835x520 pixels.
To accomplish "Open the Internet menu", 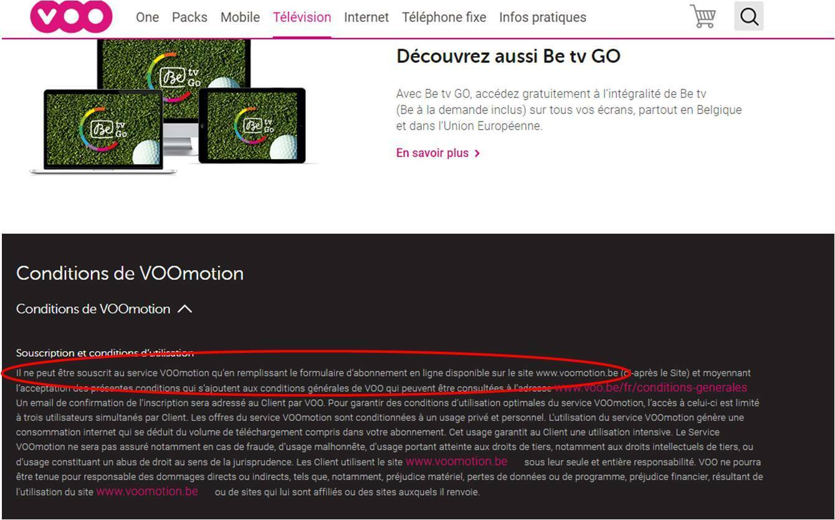I will pos(366,17).
